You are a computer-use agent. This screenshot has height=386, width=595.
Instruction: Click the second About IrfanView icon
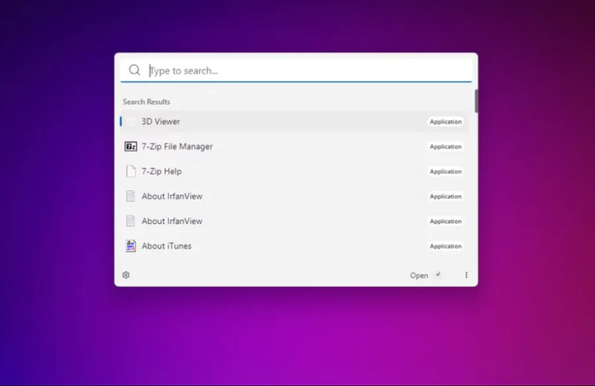(131, 221)
